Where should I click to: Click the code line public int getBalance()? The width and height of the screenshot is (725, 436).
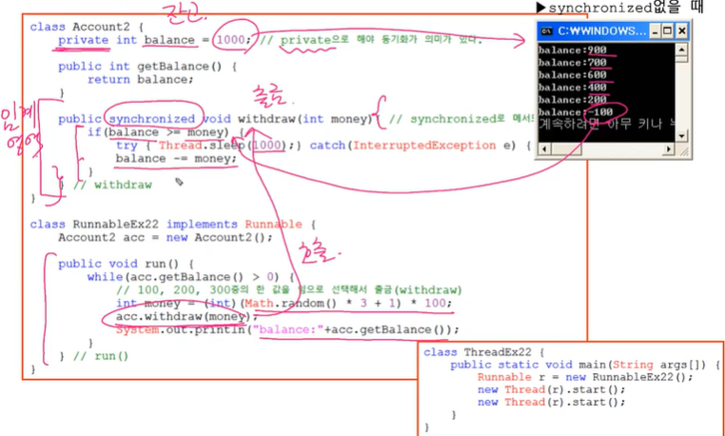point(147,67)
